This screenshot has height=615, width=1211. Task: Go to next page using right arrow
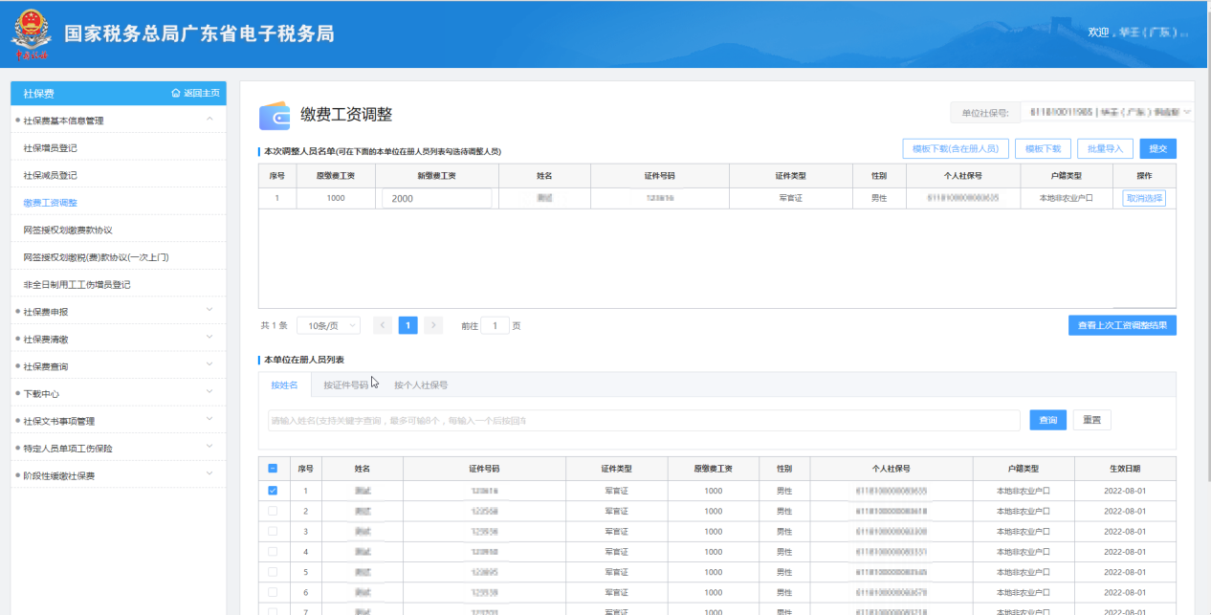433,325
